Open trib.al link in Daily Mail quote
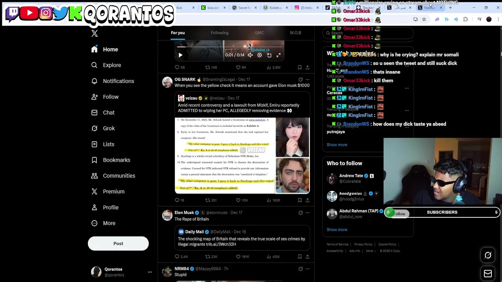This screenshot has width=502, height=282. coord(222,244)
